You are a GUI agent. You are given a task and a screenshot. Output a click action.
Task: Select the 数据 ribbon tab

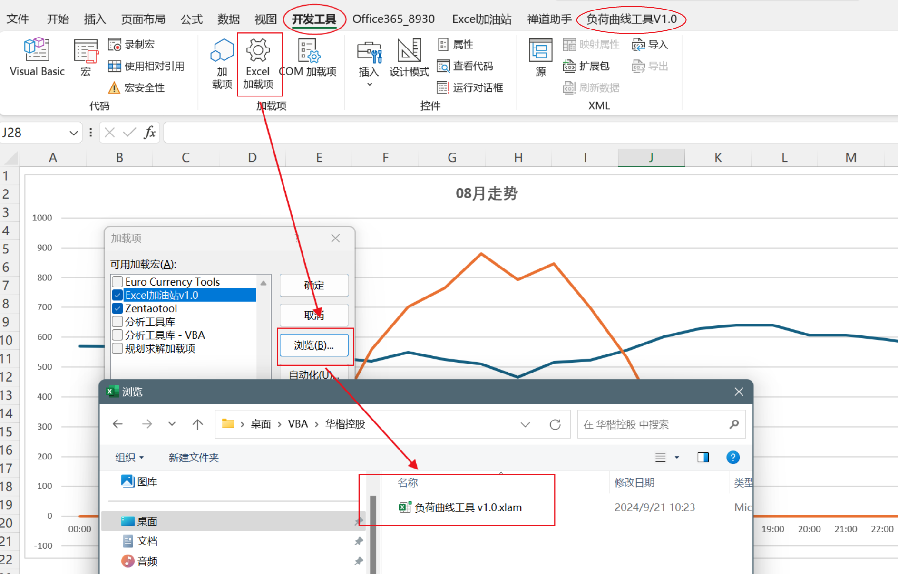point(229,19)
